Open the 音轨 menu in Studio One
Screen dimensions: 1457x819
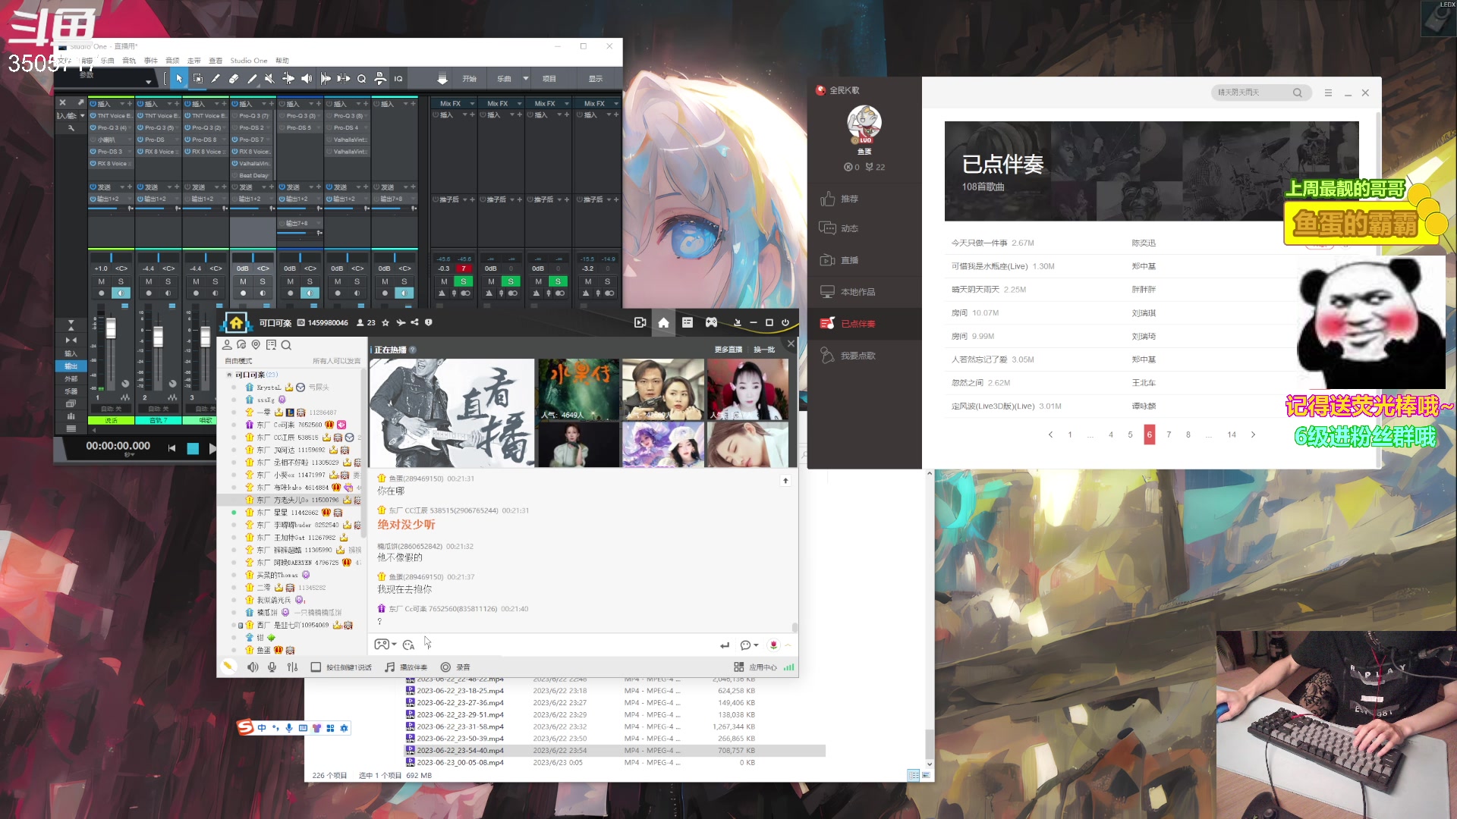[129, 61]
